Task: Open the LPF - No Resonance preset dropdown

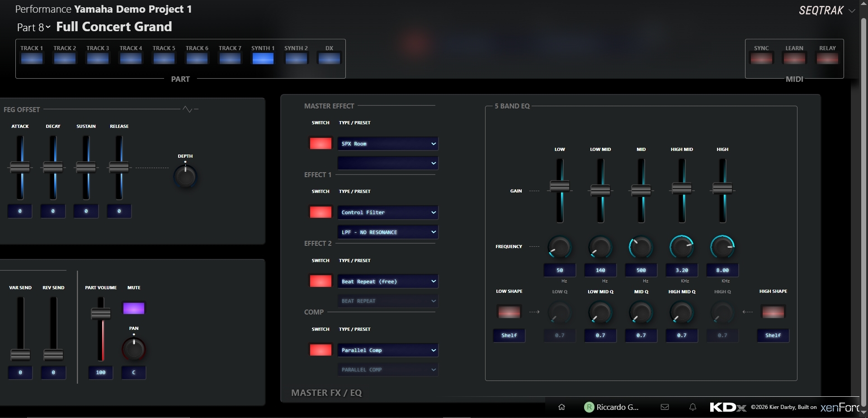Action: click(x=387, y=232)
